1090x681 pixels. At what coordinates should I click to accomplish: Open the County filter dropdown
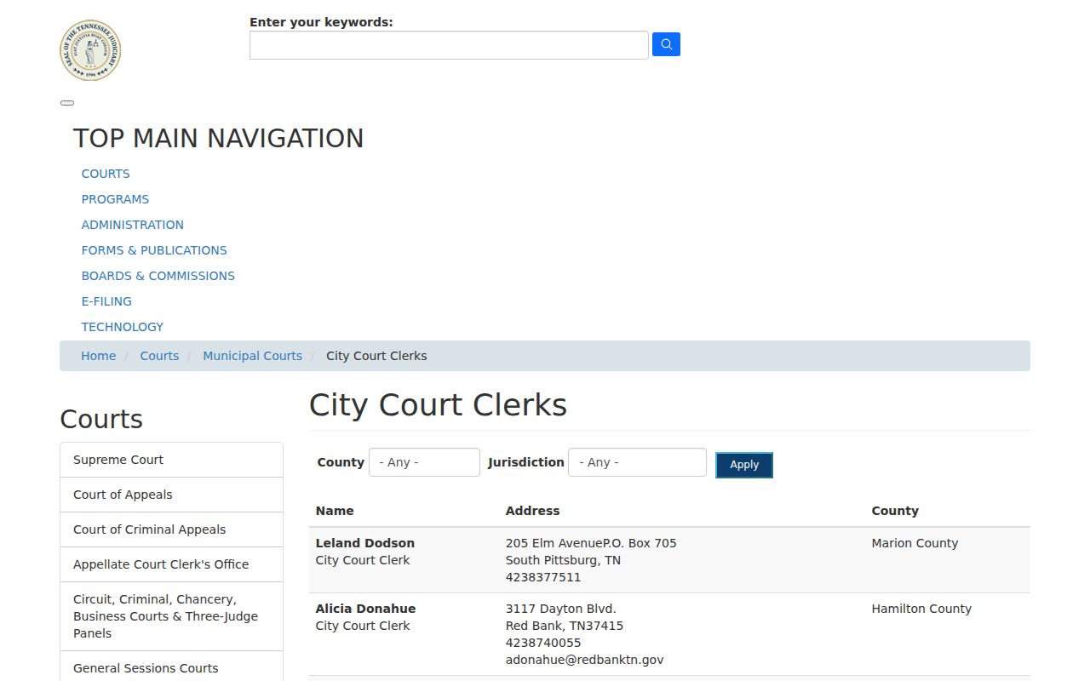(x=424, y=462)
